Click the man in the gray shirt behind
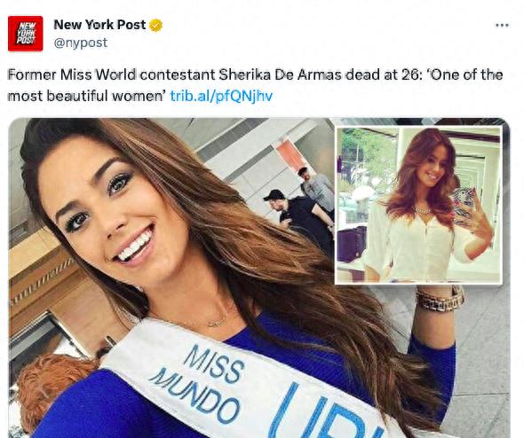 coord(317,189)
